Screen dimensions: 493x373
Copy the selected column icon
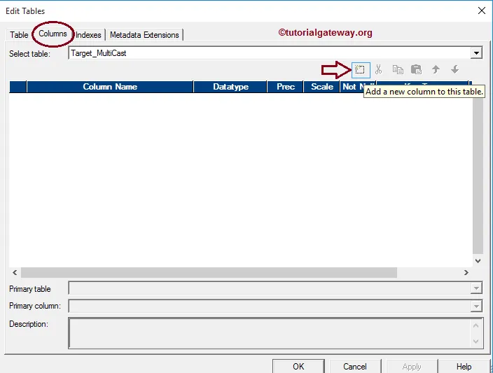click(x=398, y=70)
